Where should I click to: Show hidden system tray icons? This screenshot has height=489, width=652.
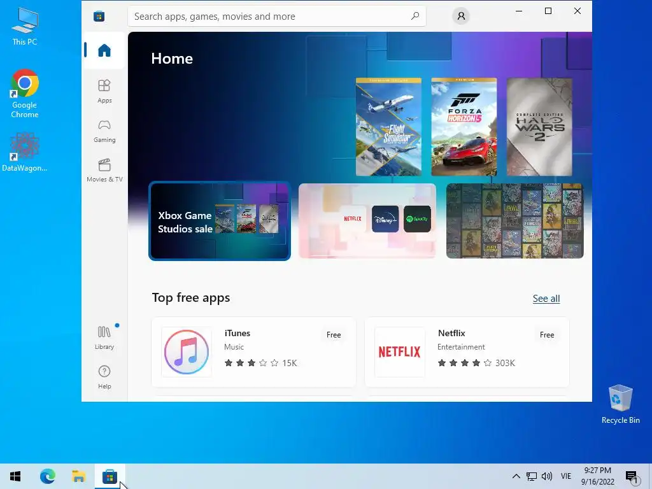coord(516,476)
